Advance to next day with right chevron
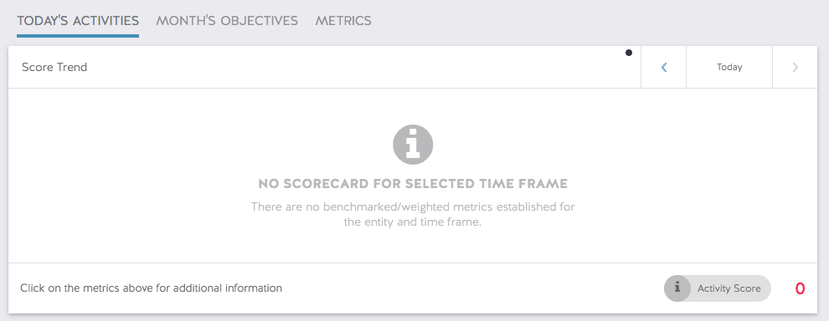Viewport: 829px width, 321px height. [x=796, y=67]
